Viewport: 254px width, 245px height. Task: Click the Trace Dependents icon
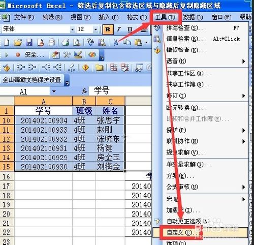tap(46, 68)
